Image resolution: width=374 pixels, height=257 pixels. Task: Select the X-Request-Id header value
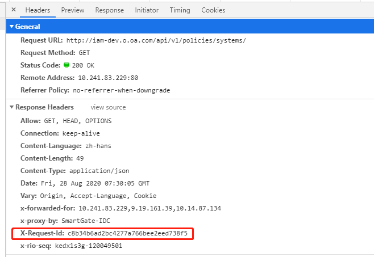click(131, 234)
